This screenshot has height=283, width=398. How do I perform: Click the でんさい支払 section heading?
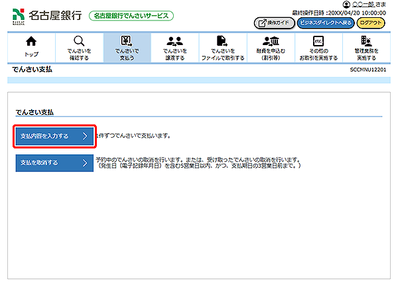(34, 112)
